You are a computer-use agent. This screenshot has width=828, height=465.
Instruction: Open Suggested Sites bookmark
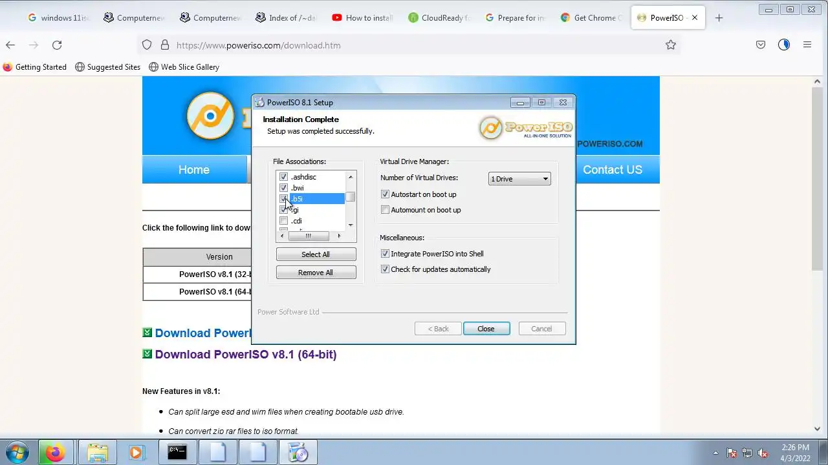point(107,67)
